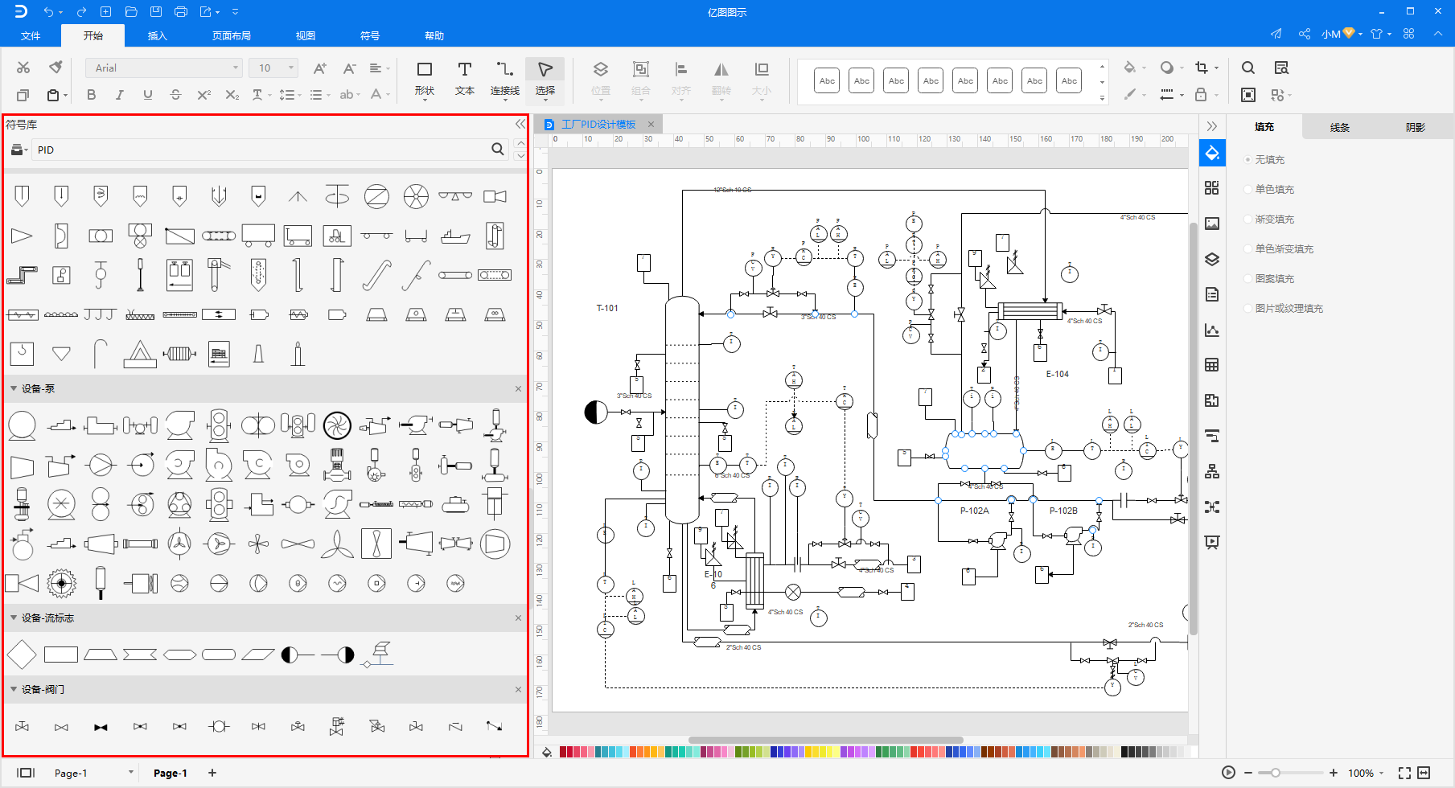
Task: Open the Page-1 page selector dropdown
Action: (x=131, y=773)
